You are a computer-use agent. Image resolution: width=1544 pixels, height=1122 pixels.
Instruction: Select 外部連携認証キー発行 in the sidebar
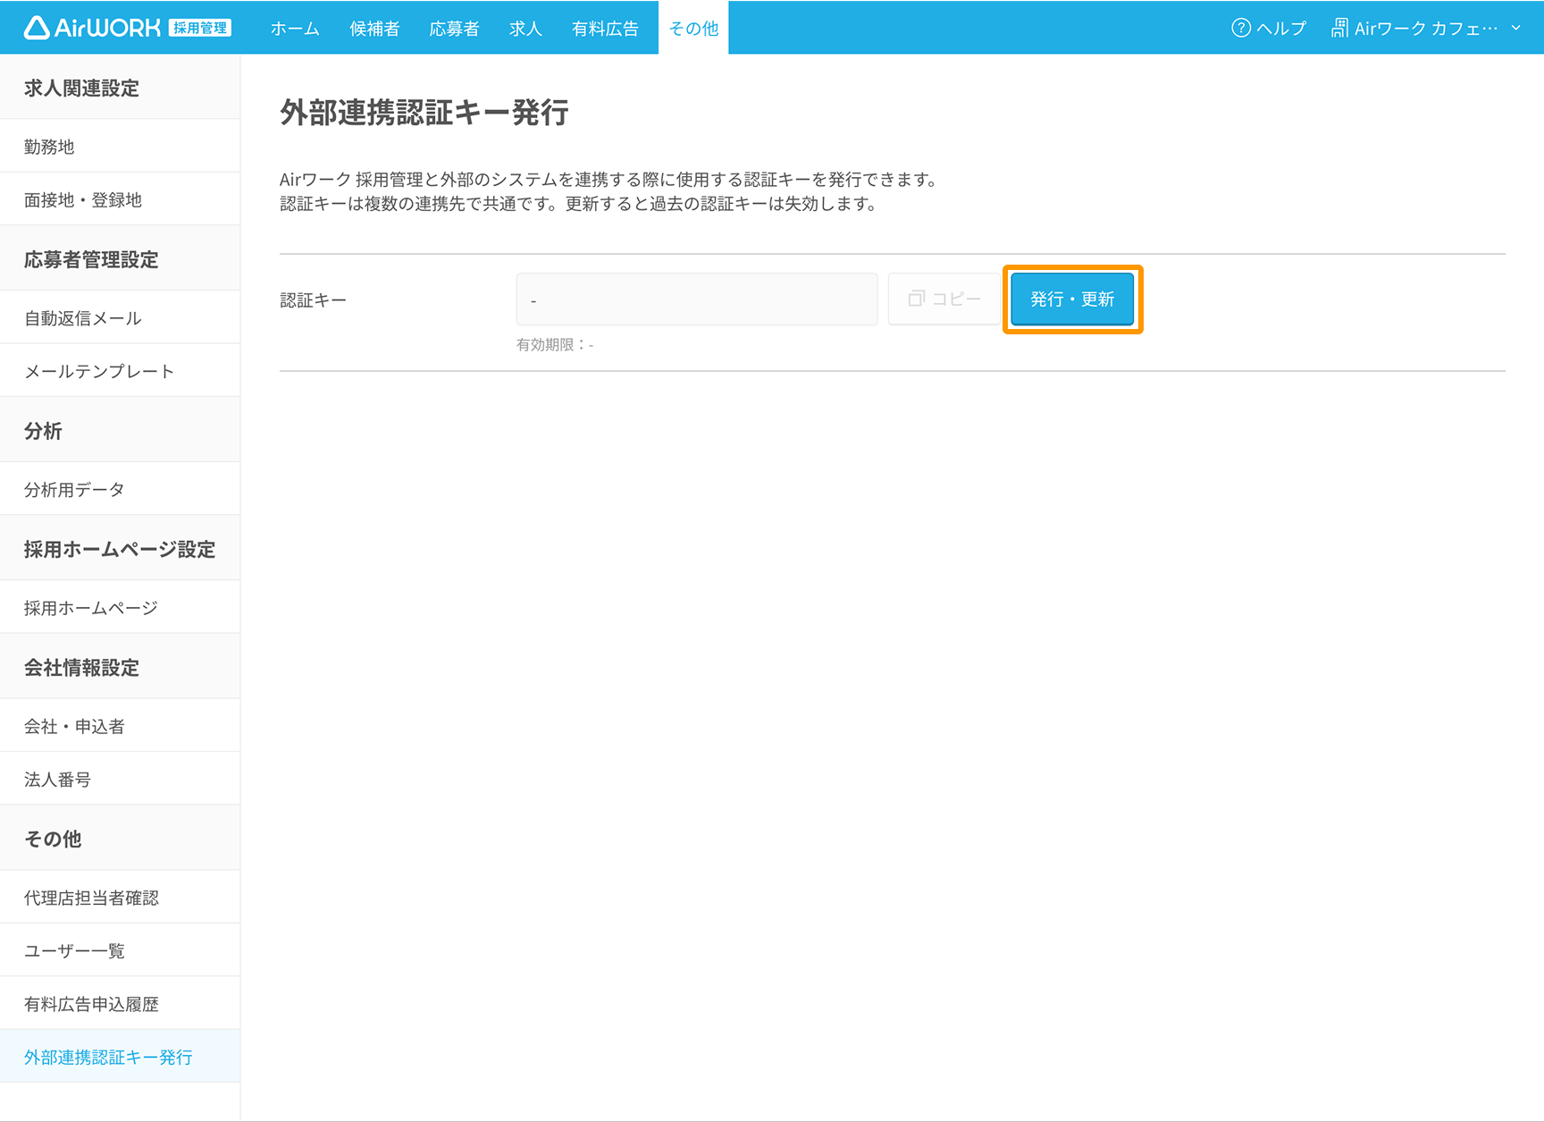(x=120, y=1057)
